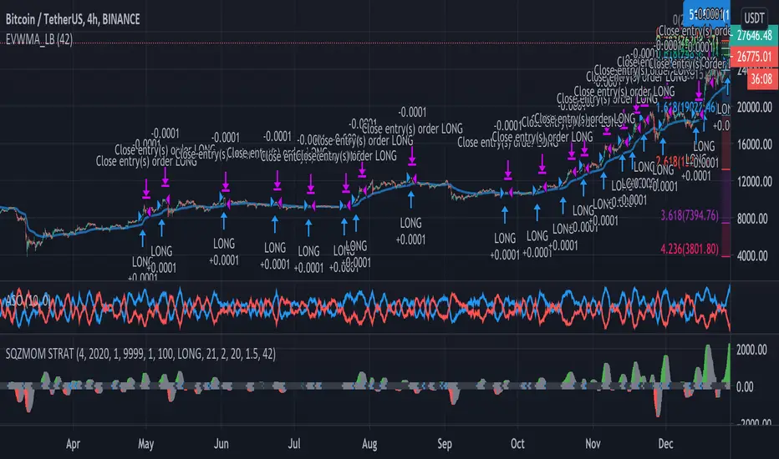
Task: Click the 1.618 Fibonacci level label in blue
Action: (685, 108)
